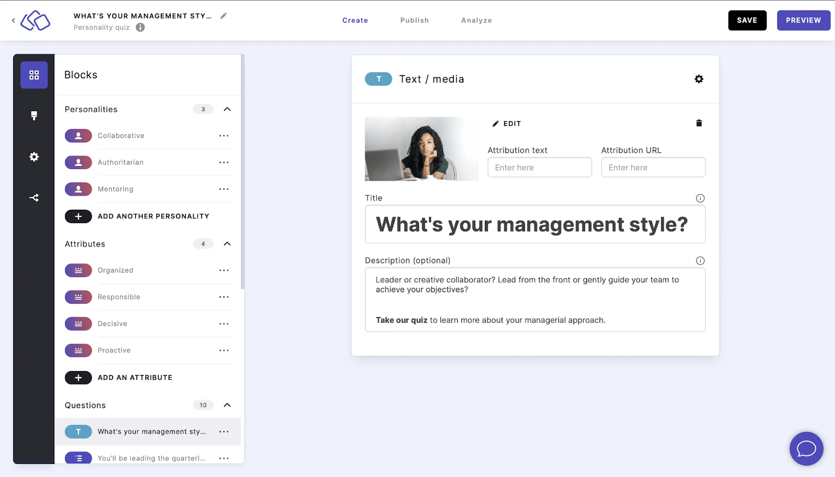Open the chat support bubble
Image resolution: width=835 pixels, height=477 pixels.
coord(806,448)
